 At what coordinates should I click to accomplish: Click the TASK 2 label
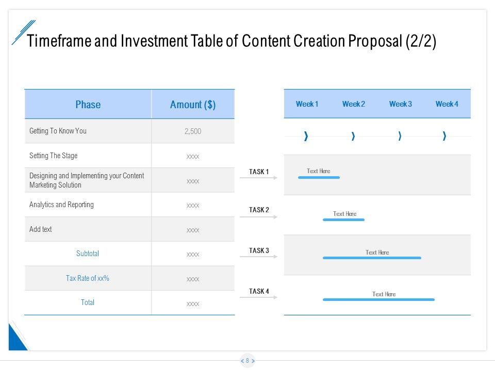(259, 210)
